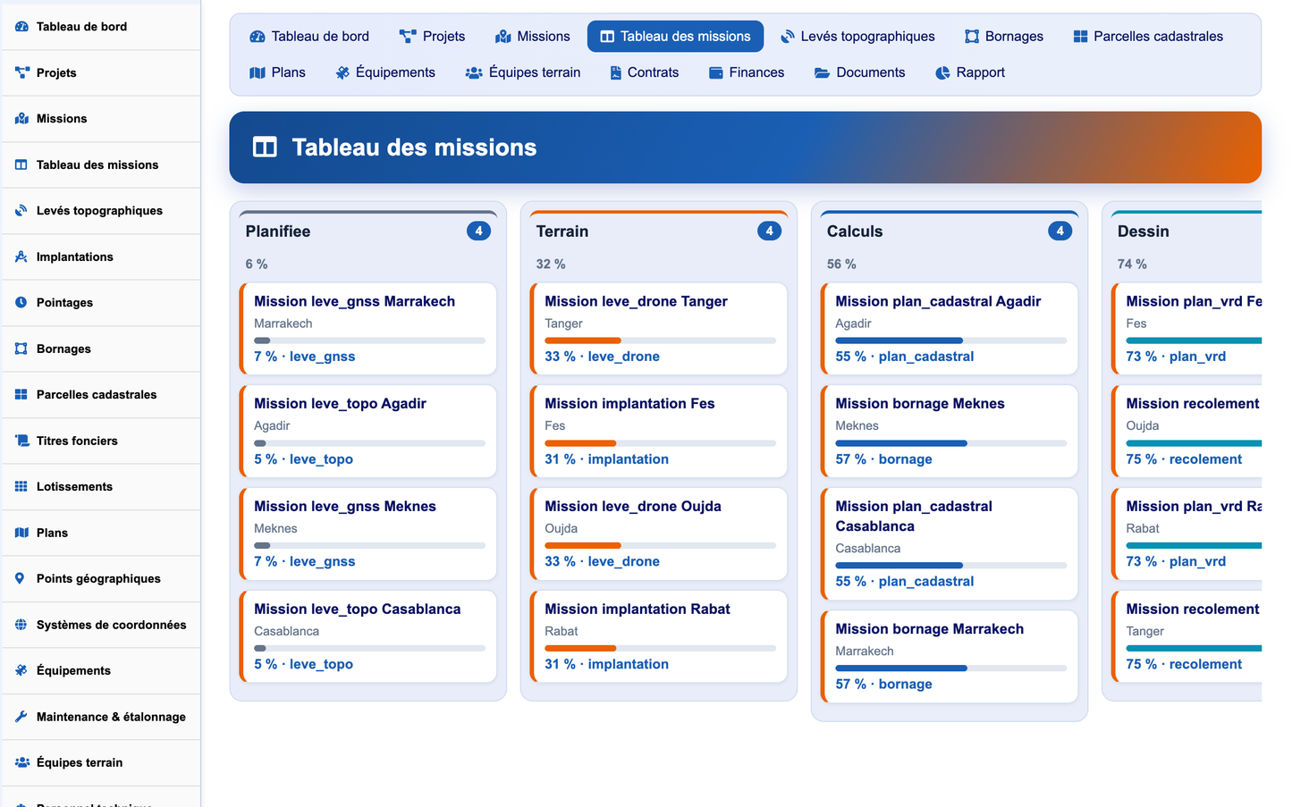This screenshot has width=1292, height=807.
Task: Click the Missions sidebar icon
Action: point(21,119)
